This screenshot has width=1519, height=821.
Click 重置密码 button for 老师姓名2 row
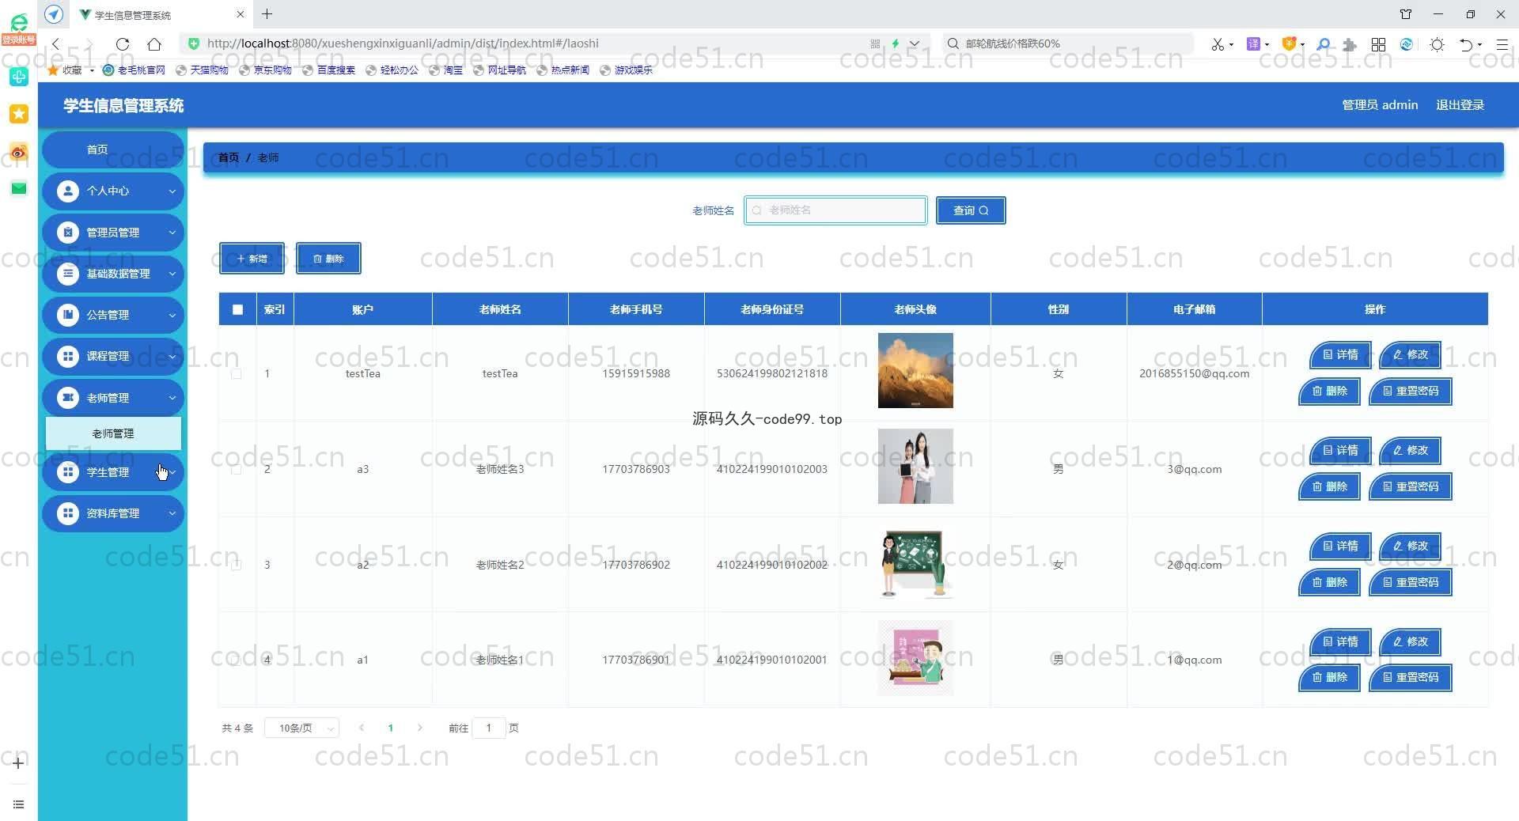point(1411,582)
